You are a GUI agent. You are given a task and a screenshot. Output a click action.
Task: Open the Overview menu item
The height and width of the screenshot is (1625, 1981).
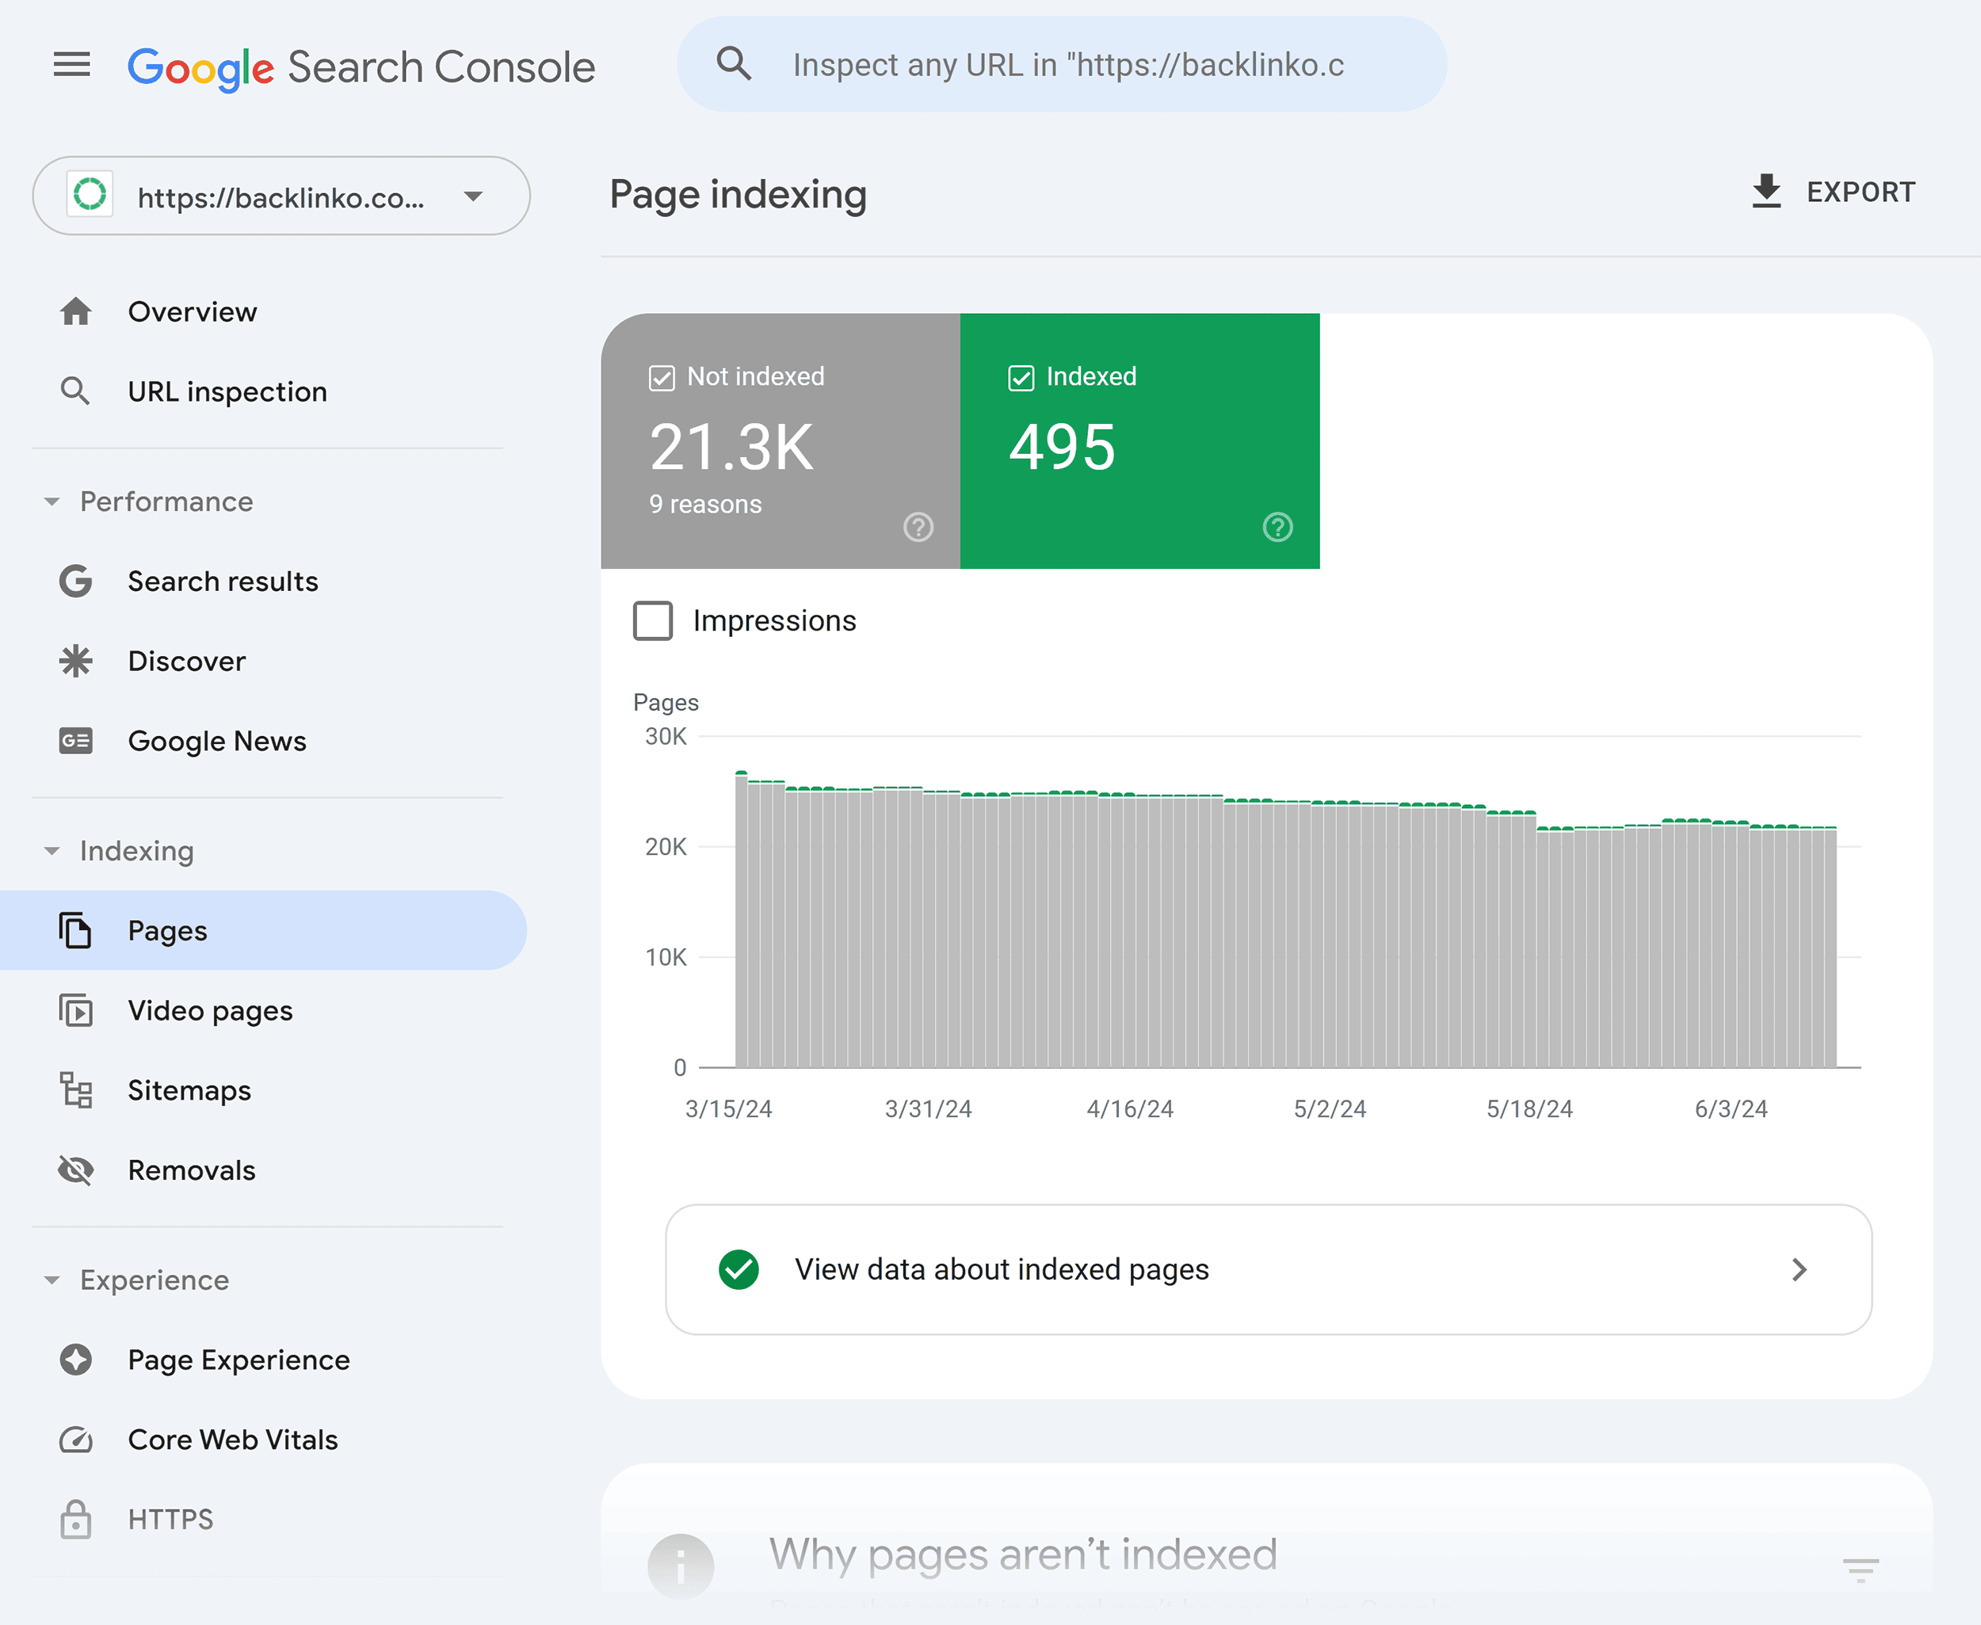click(x=193, y=311)
